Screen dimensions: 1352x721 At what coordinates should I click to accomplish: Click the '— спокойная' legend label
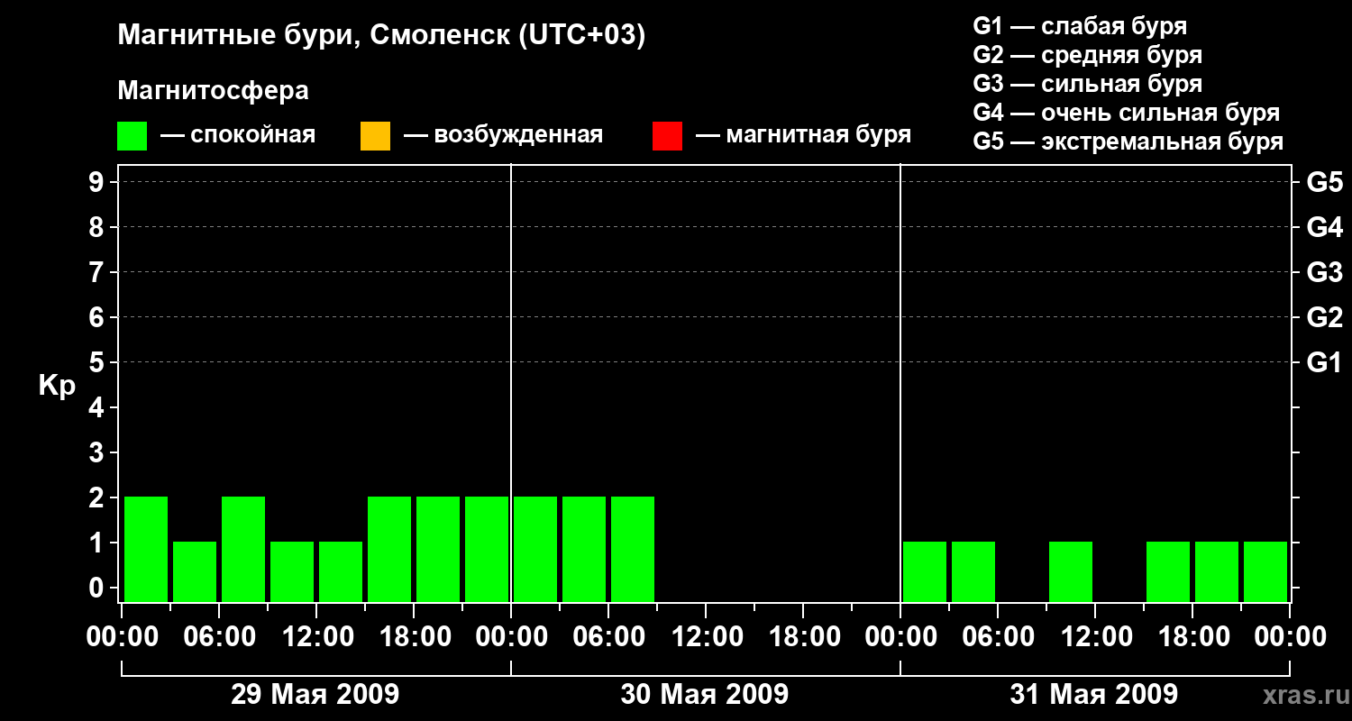click(238, 135)
